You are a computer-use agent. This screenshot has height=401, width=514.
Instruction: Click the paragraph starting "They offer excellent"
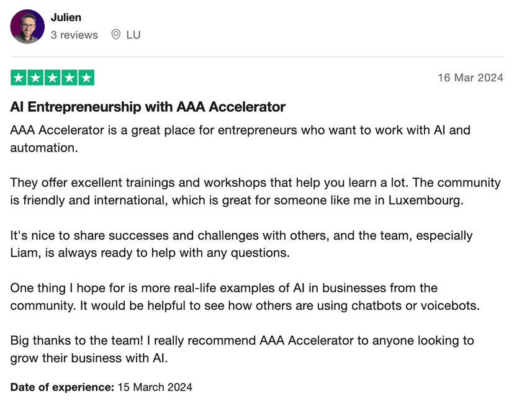pos(255,192)
